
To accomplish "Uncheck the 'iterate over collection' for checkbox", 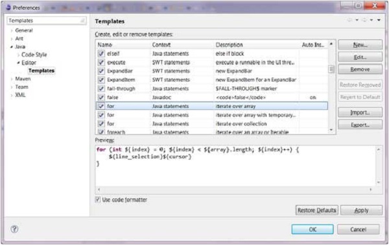I will click(x=101, y=123).
